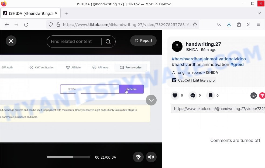
Task: Click the 2FA Auth tab in video
Action: (7, 67)
